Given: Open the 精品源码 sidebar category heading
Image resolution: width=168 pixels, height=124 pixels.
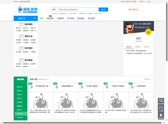Looking at the screenshot, I should [29, 24].
